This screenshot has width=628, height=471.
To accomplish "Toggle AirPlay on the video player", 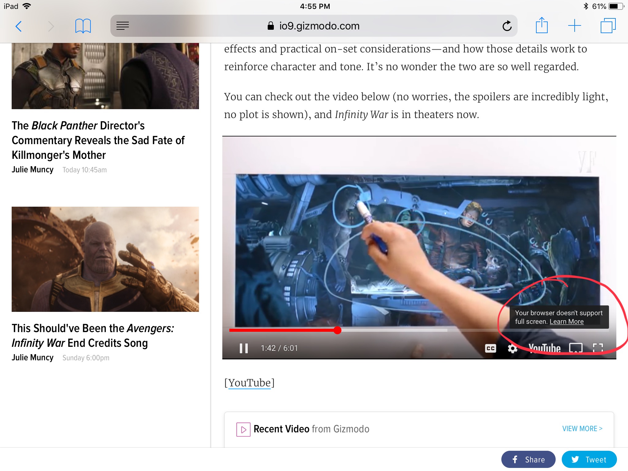I will click(576, 348).
